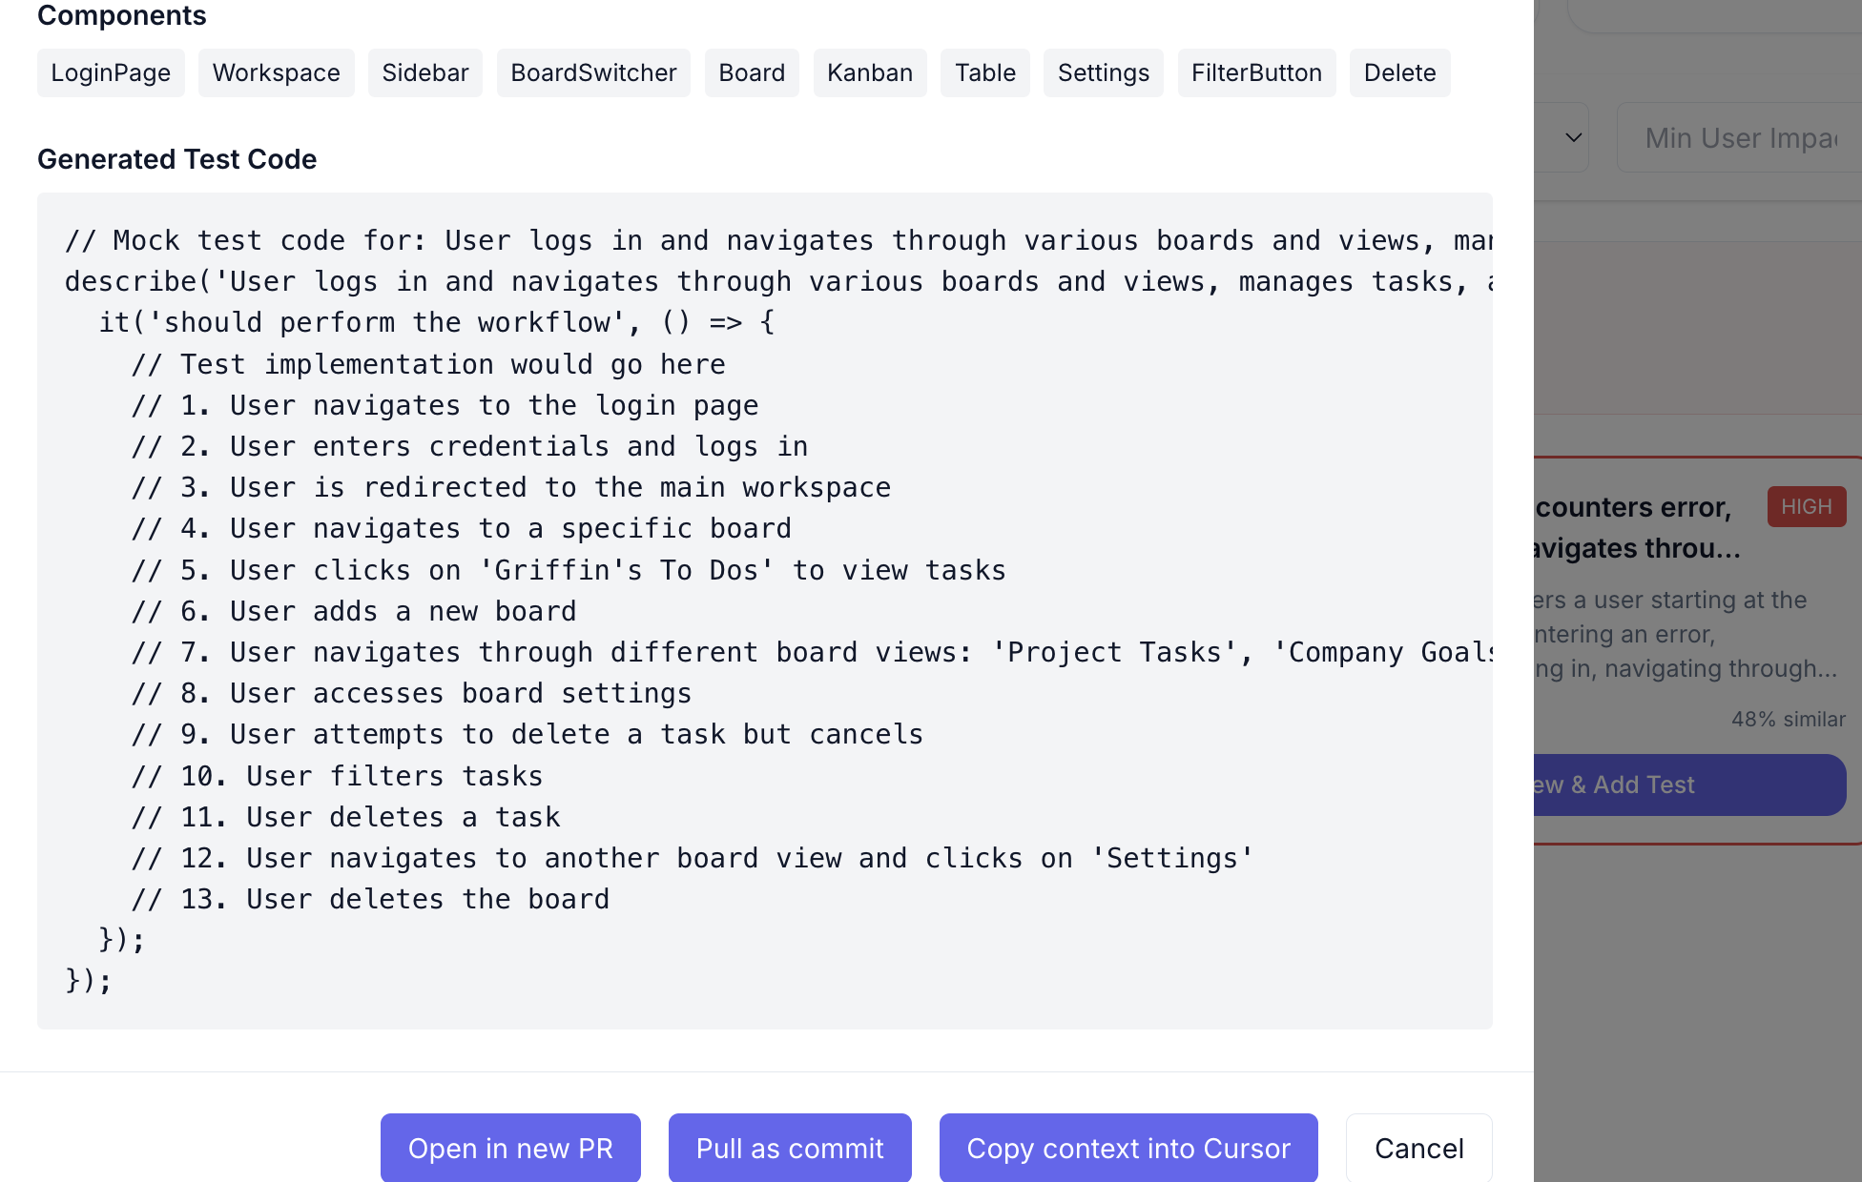The image size is (1862, 1182).
Task: Click the HIGH priority badge
Action: (1806, 506)
